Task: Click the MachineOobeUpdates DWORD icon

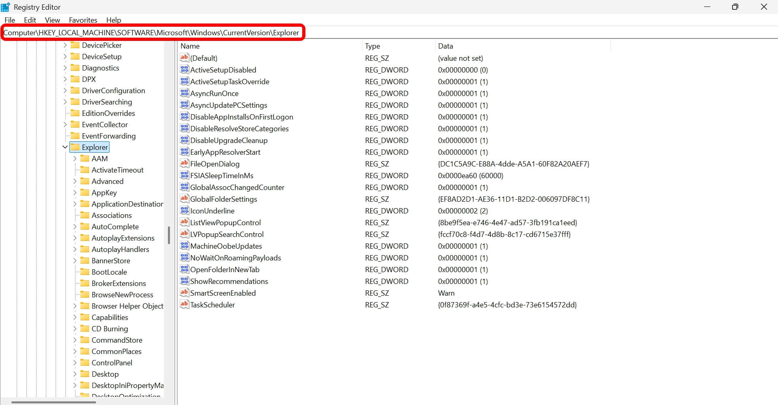Action: (185, 245)
